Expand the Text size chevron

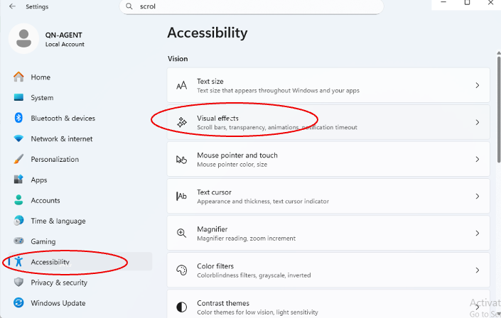coord(477,85)
